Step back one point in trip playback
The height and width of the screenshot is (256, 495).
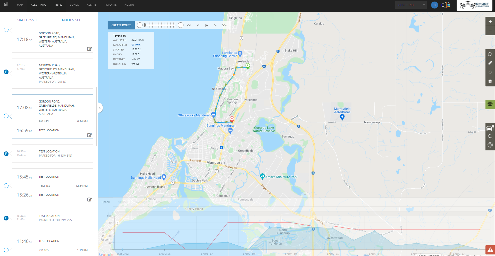point(198,25)
